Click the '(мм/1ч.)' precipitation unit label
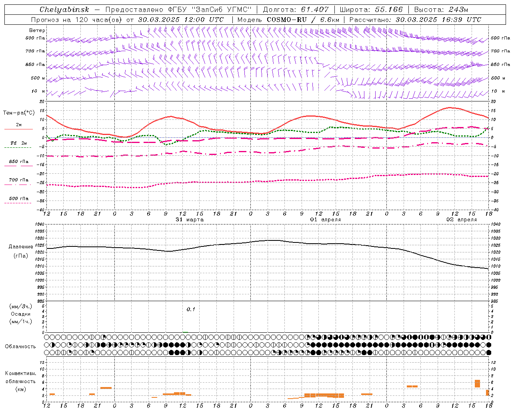 (21, 322)
